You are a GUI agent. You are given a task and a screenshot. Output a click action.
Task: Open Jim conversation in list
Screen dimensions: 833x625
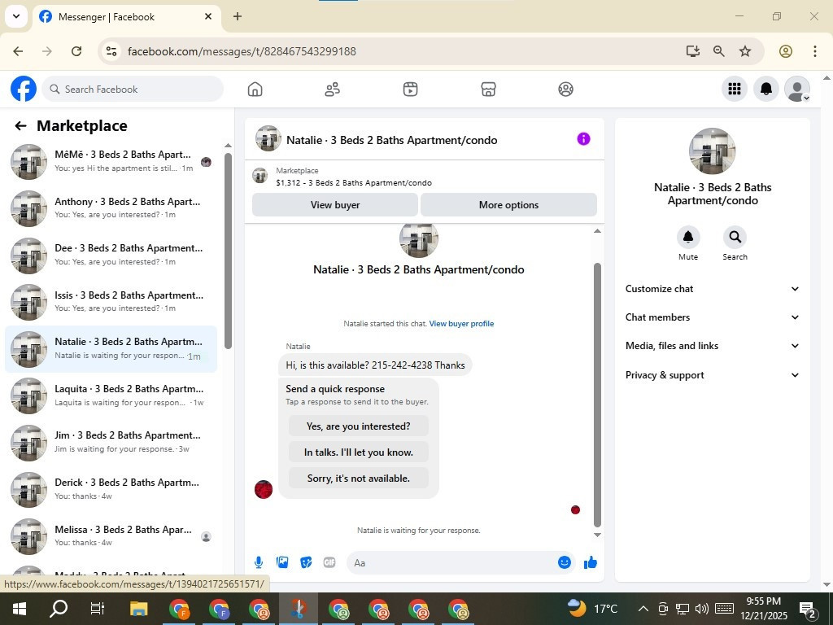click(x=111, y=443)
